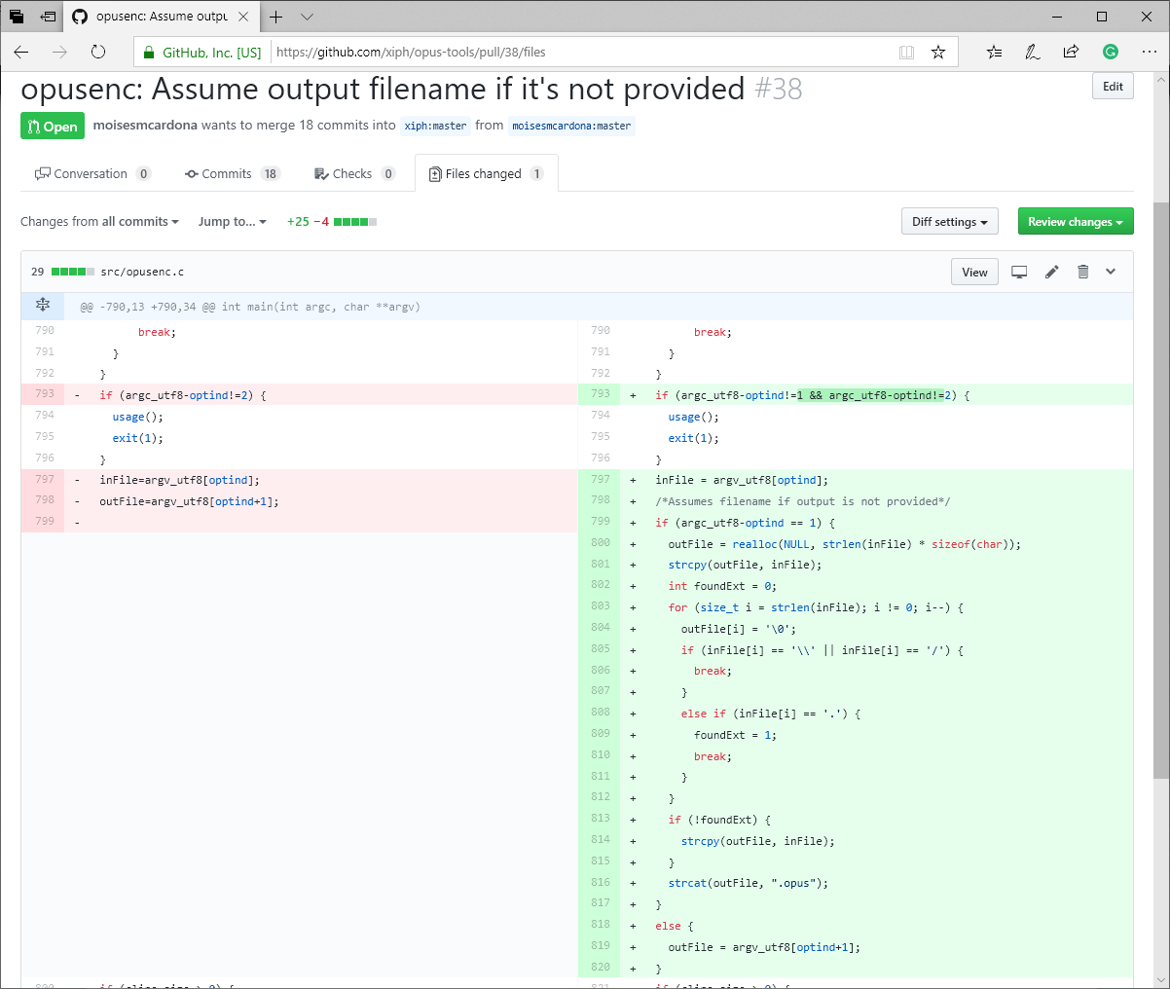This screenshot has height=989, width=1170.
Task: Open a new browser tab
Action: click(x=276, y=17)
